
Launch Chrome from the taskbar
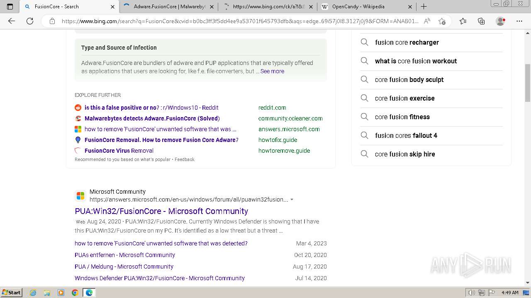point(75,293)
